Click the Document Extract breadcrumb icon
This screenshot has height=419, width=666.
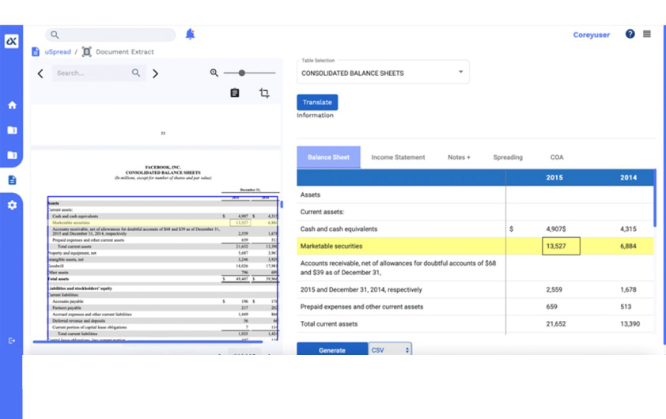[87, 52]
